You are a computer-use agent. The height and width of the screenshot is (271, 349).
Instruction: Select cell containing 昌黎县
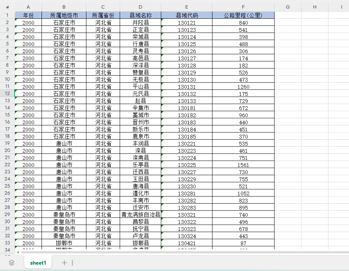pyautogui.click(x=140, y=222)
